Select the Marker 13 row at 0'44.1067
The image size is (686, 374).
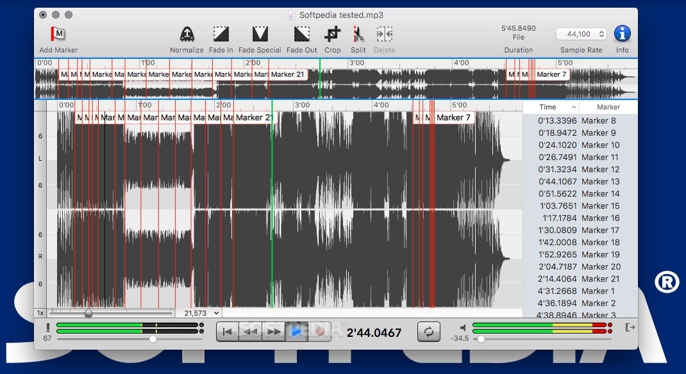point(580,181)
